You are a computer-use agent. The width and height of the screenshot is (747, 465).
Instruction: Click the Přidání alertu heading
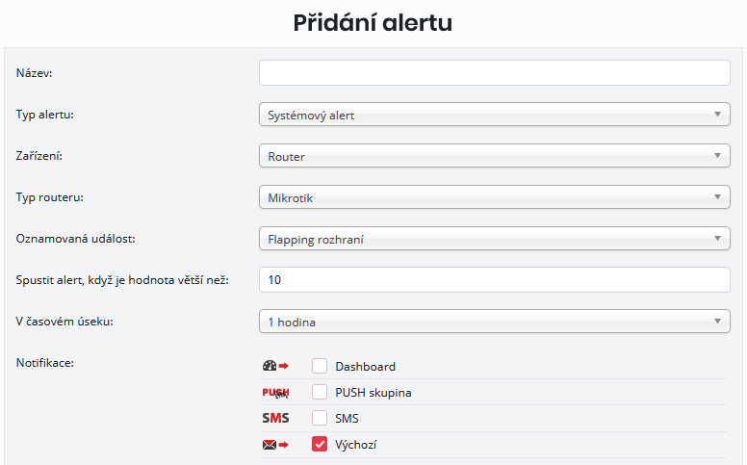coord(373,23)
